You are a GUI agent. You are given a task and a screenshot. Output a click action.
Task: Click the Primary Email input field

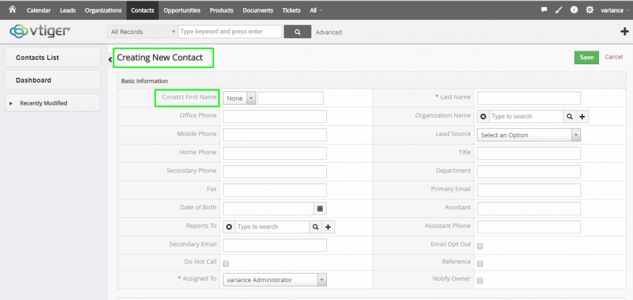[529, 190]
